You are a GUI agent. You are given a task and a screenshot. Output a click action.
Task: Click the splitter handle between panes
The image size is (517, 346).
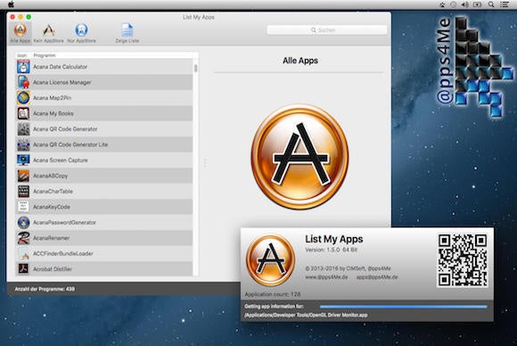205,162
